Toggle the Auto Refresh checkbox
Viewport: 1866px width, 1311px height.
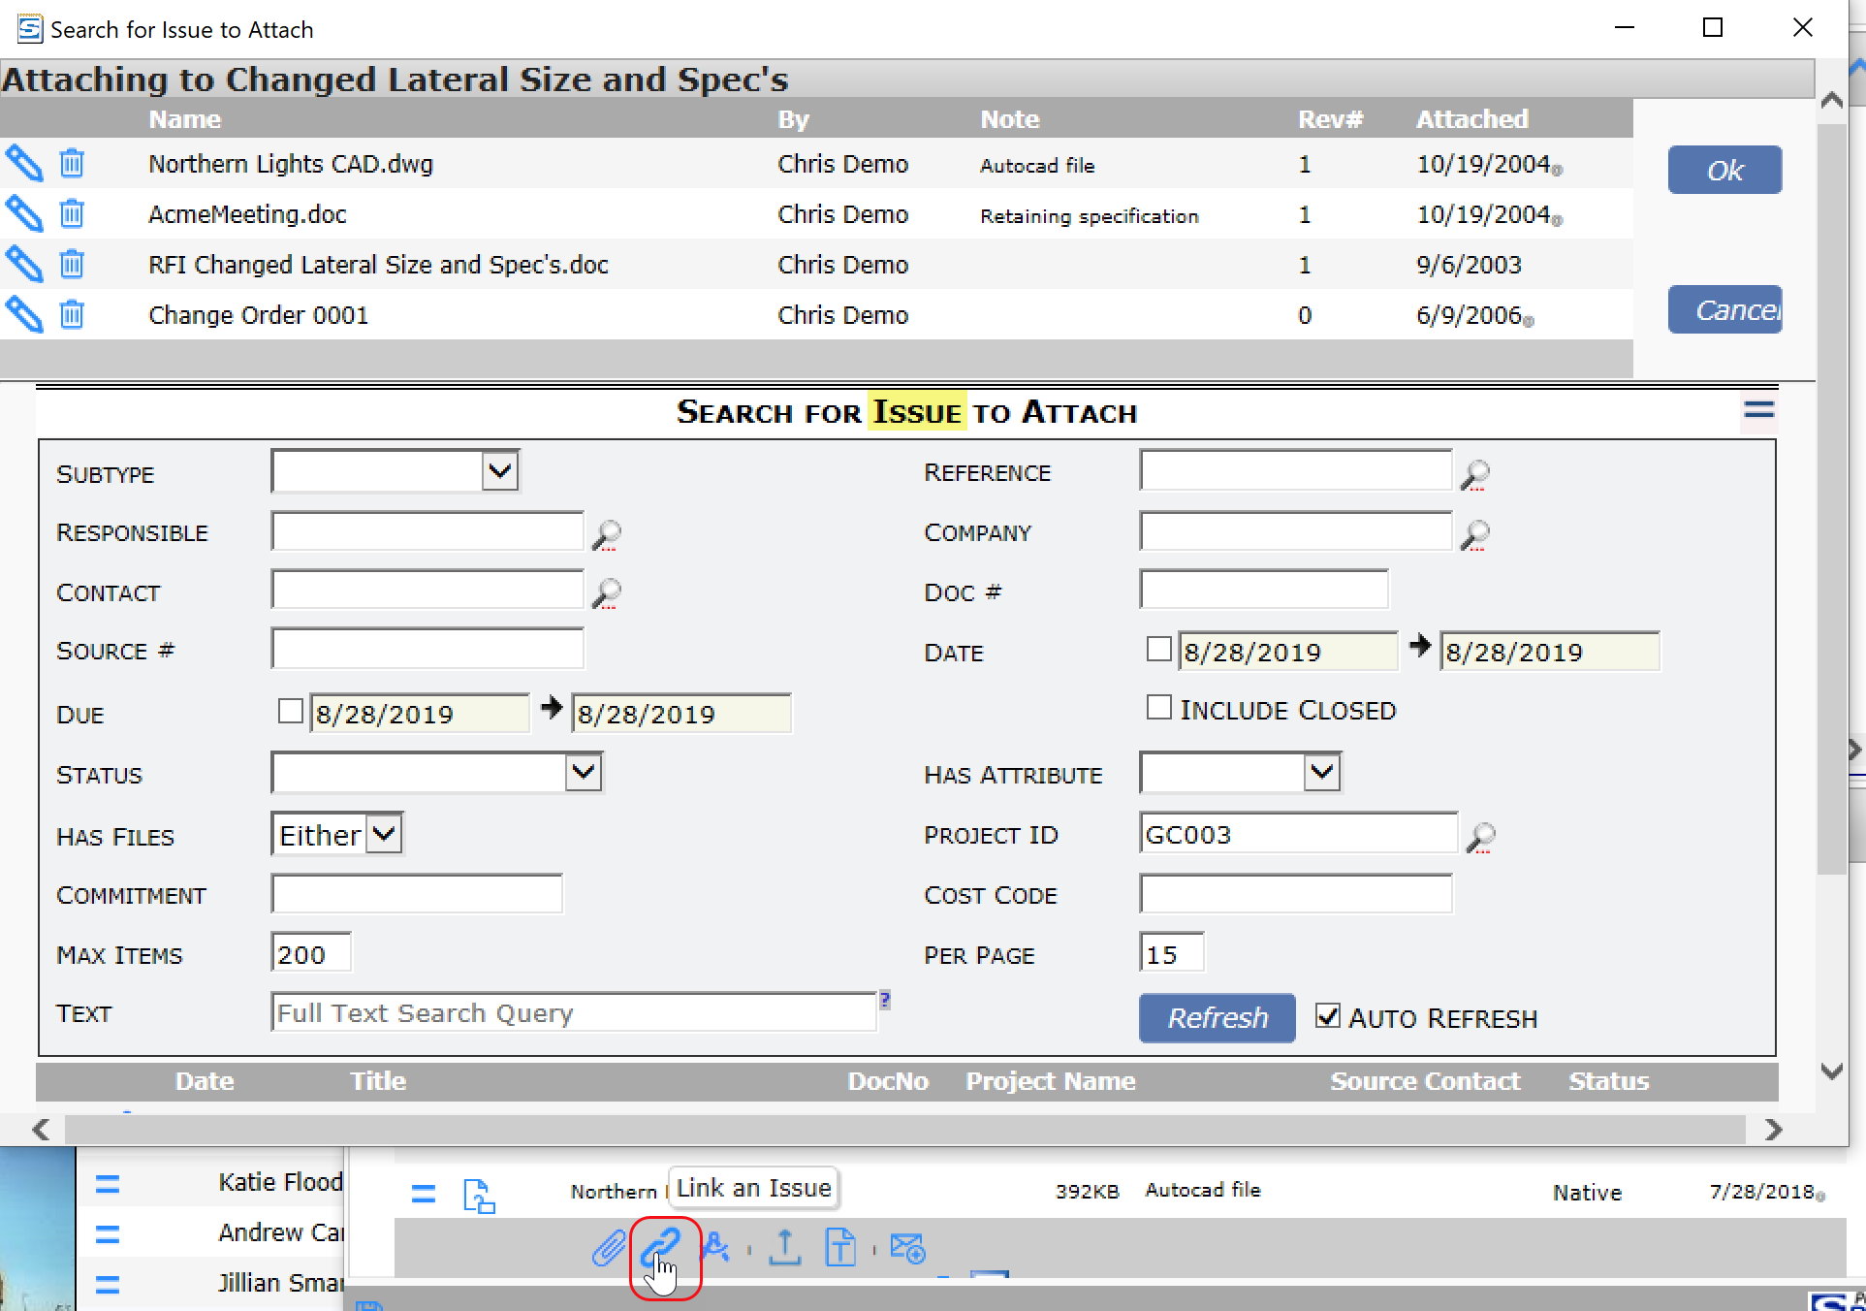click(x=1327, y=1015)
